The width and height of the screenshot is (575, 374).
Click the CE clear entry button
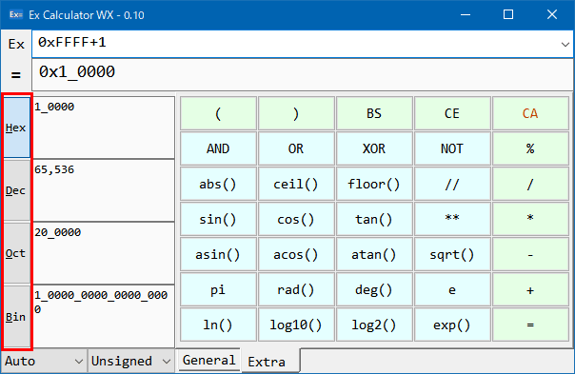tap(452, 113)
